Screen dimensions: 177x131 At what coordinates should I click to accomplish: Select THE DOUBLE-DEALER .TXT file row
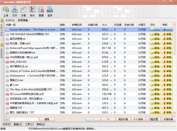(x=89, y=34)
